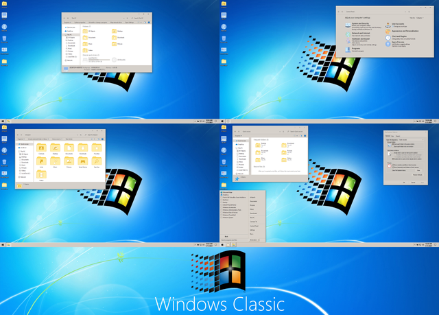Open the View by Category dropdown
This screenshot has width=439, height=315.
pyautogui.click(x=420, y=18)
